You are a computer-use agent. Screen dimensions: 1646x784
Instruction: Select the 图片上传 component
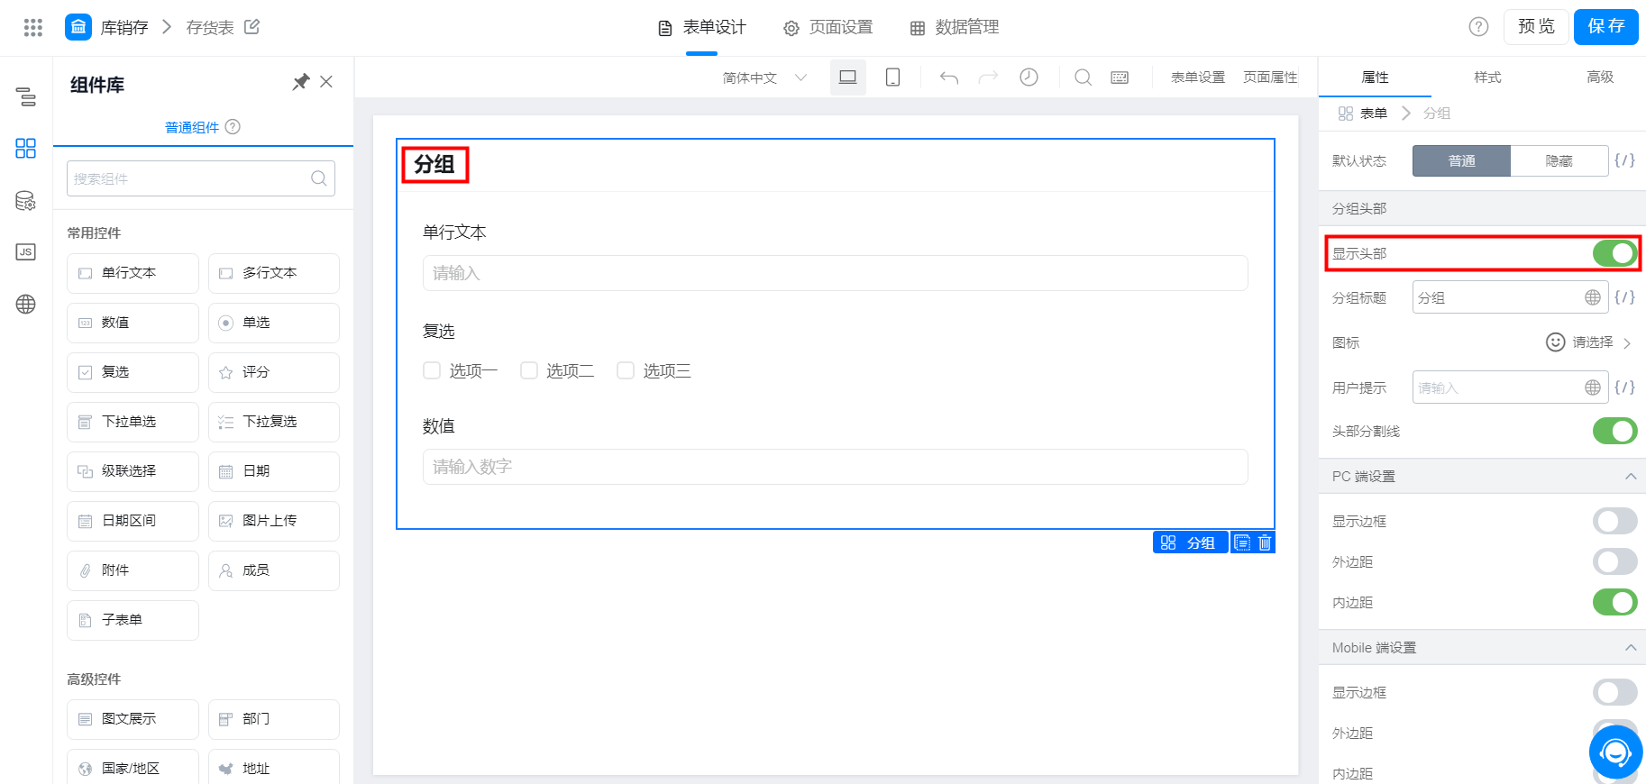click(x=274, y=521)
